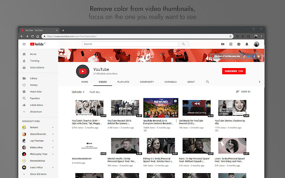285x178 pixels.
Task: Open the Twitter link on the banner
Action: coord(249,57)
